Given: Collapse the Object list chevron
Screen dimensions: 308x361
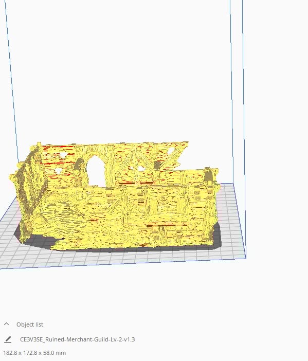Looking at the screenshot, I should click(7, 324).
